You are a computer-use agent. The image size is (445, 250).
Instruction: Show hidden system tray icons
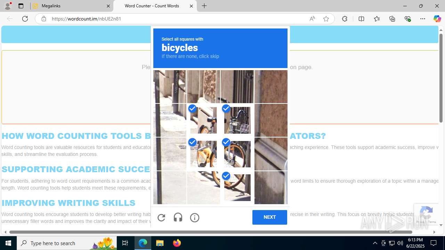[375, 243]
